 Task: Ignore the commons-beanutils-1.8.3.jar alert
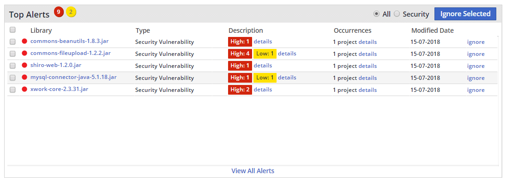pyautogui.click(x=476, y=42)
